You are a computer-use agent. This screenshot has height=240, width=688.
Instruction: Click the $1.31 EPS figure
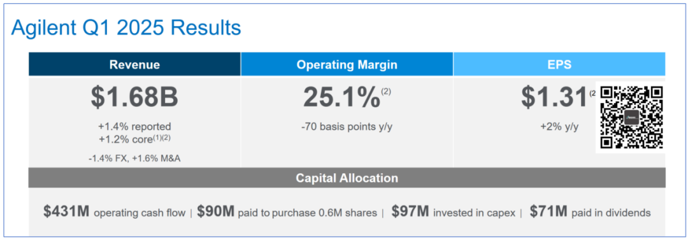(x=554, y=97)
